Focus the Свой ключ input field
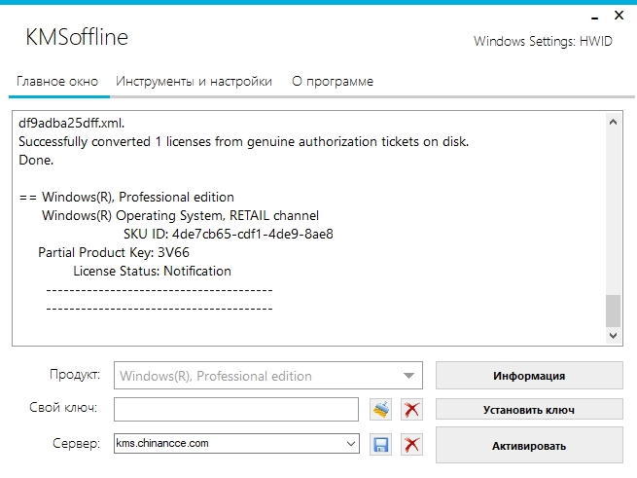The height and width of the screenshot is (478, 637). [236, 409]
